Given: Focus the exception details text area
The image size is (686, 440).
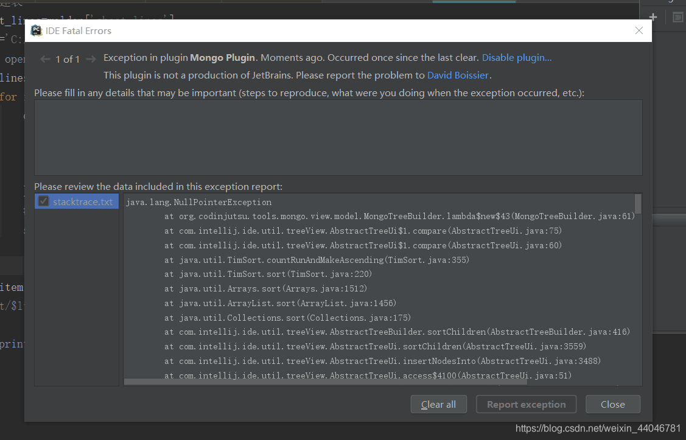Looking at the screenshot, I should coord(338,138).
